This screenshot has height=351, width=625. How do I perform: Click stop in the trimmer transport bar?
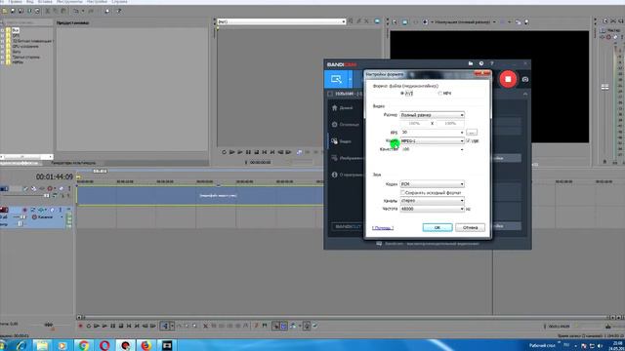tap(256, 152)
